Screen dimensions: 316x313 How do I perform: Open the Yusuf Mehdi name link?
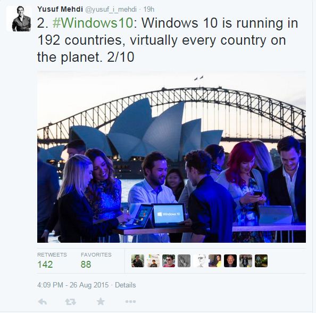point(60,9)
